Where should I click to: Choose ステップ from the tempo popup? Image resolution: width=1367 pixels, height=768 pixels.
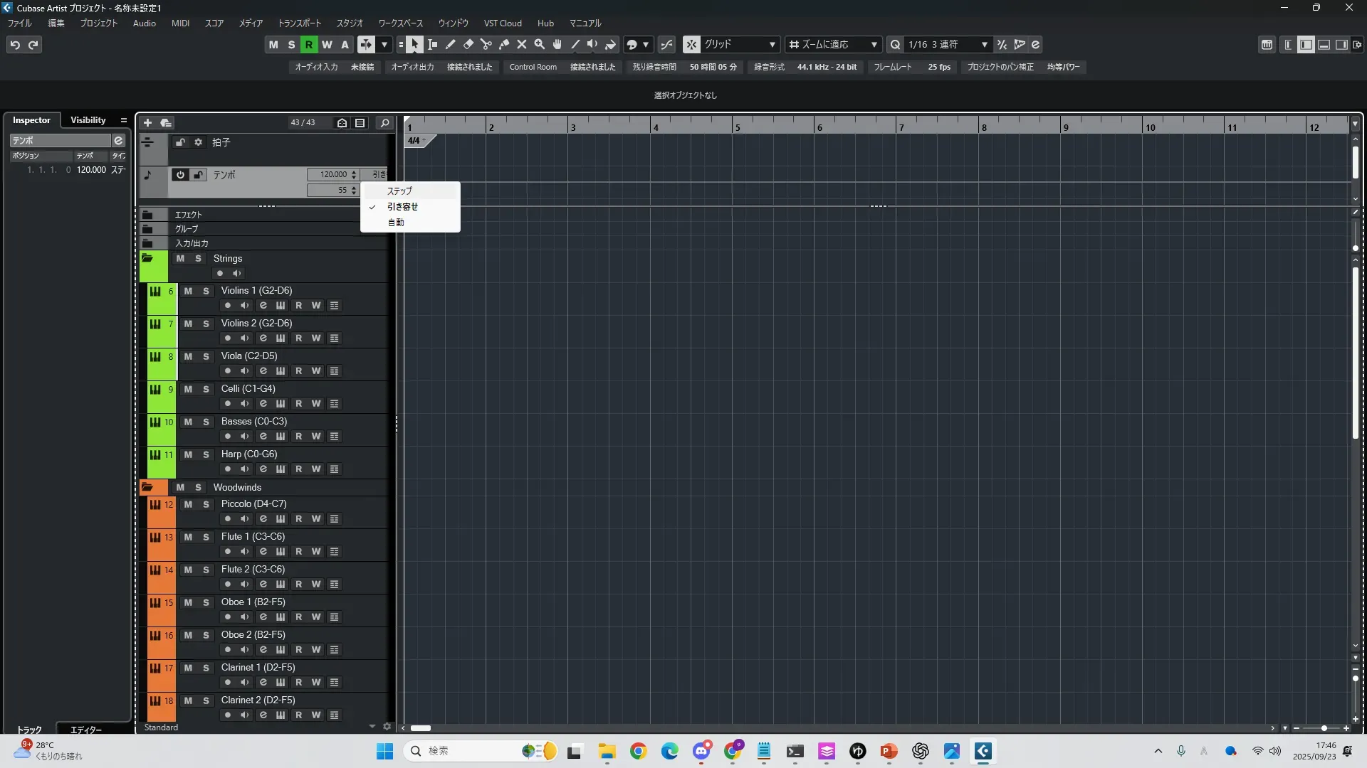click(x=399, y=191)
